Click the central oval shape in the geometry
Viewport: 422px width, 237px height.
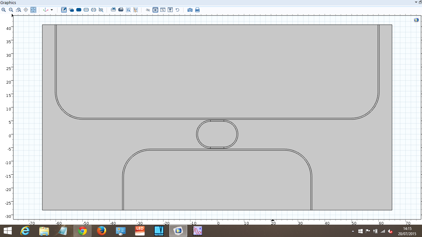coord(217,134)
